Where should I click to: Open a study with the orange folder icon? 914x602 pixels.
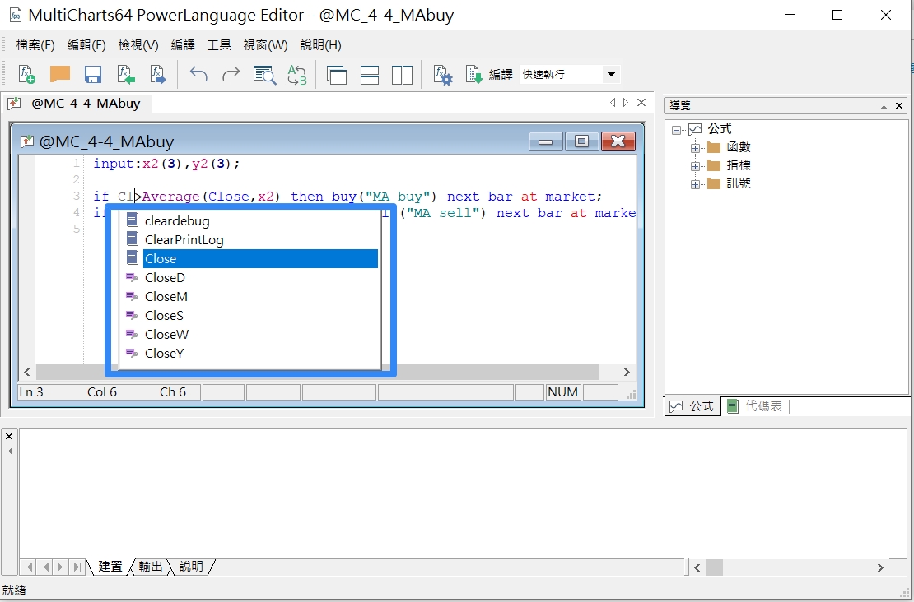pos(60,74)
